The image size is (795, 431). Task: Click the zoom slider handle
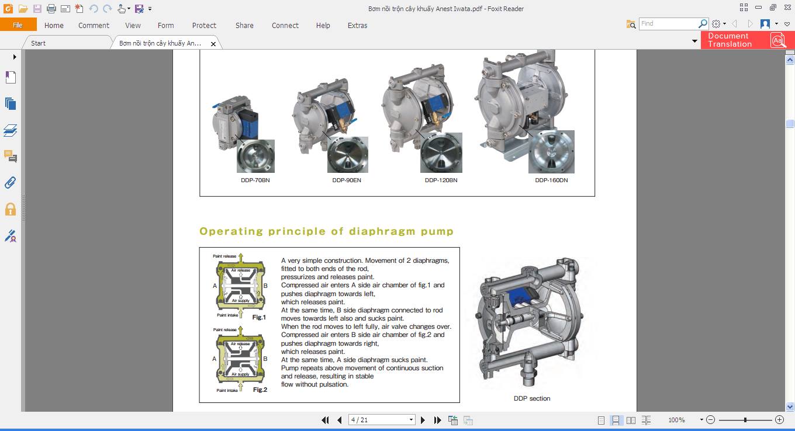[745, 420]
